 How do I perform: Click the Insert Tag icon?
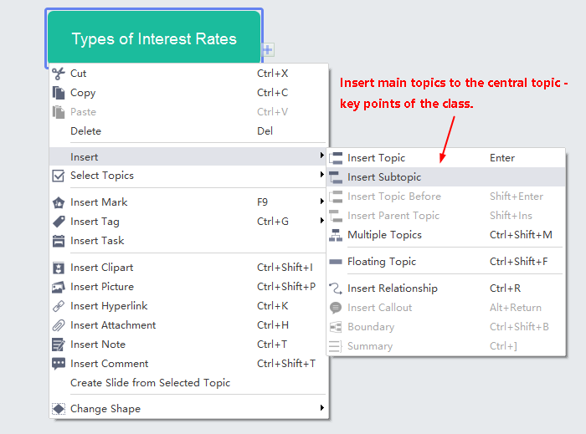[59, 222]
